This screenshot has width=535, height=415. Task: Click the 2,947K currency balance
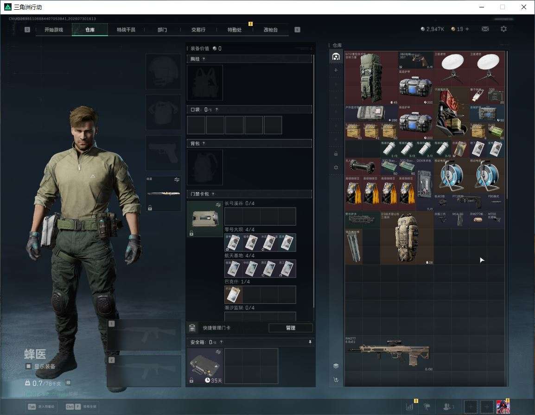coord(432,29)
